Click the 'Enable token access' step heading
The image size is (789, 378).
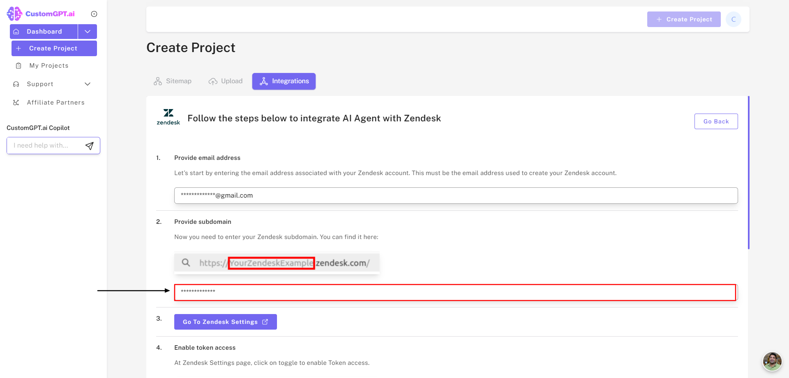pos(205,348)
